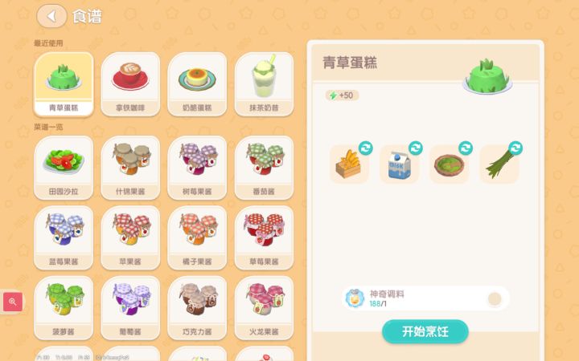Viewport: 579px width, 361px height.
Task: Open the 抹茶奶昔 matcha milkshake recipe
Action: click(x=264, y=84)
